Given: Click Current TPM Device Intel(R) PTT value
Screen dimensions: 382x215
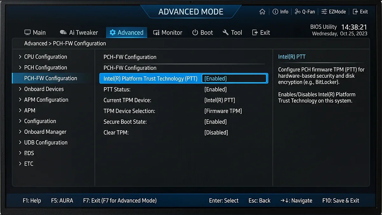Looking at the screenshot, I should [x=220, y=100].
